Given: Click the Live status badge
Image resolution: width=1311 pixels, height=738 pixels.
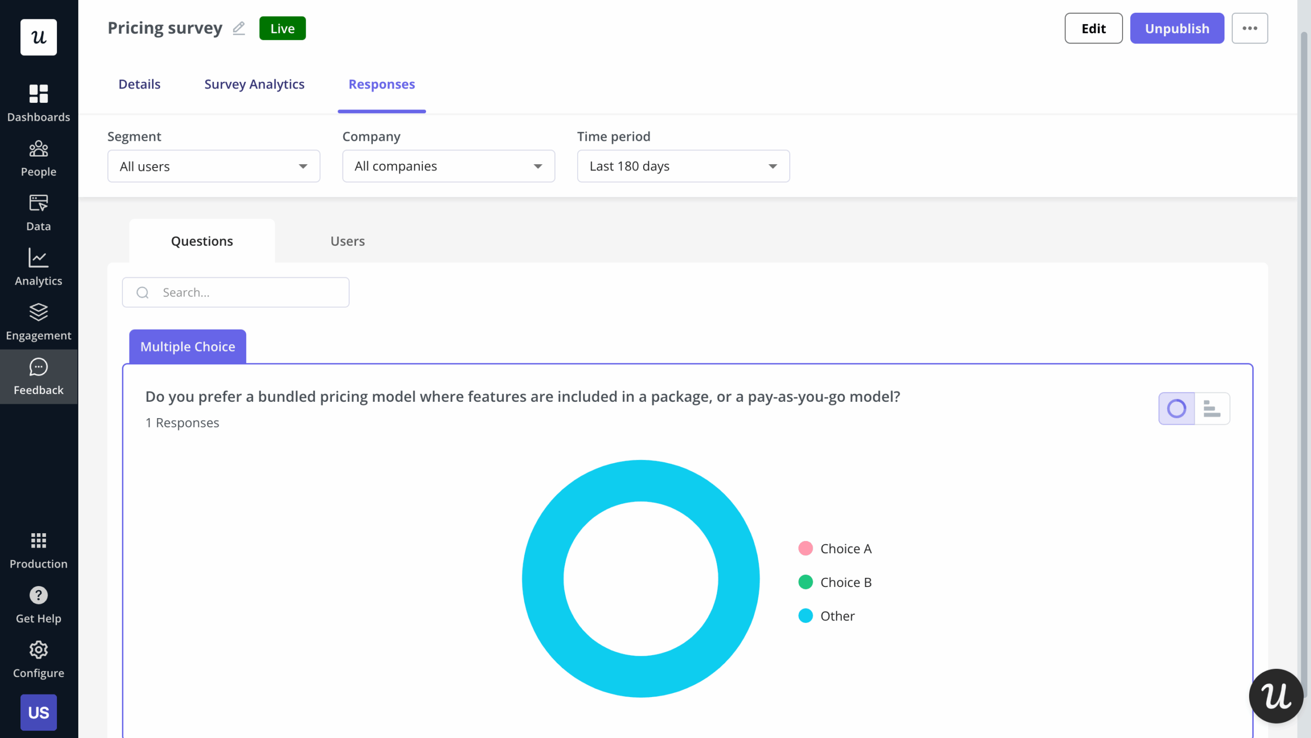Looking at the screenshot, I should (282, 28).
